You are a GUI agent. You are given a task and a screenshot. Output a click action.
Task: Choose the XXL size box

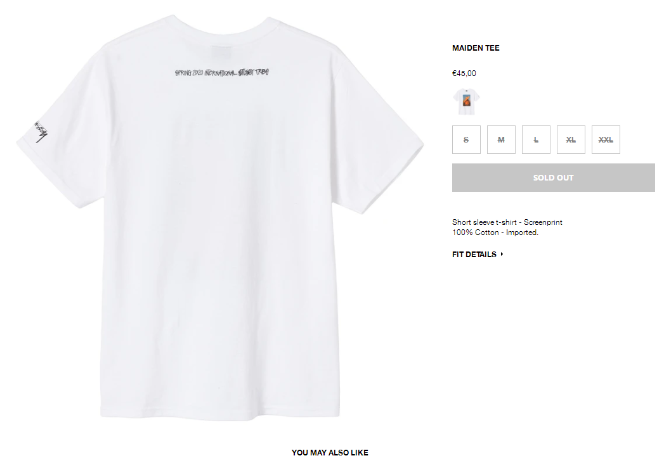point(606,139)
